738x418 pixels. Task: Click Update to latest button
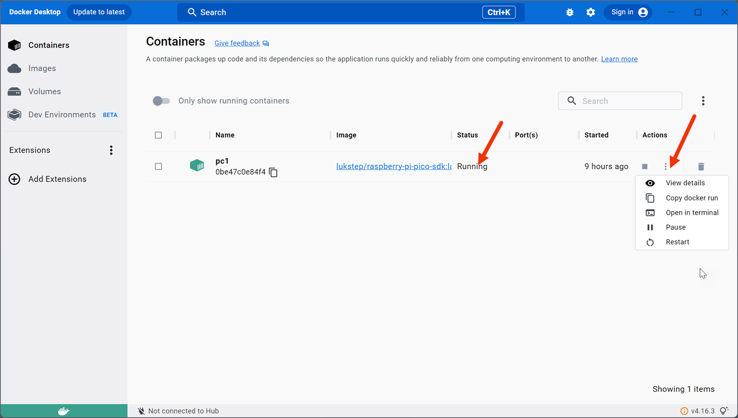(99, 12)
